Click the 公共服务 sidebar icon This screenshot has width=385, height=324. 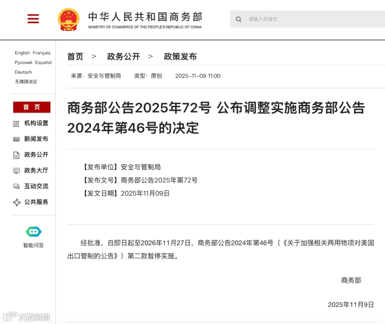click(16, 202)
